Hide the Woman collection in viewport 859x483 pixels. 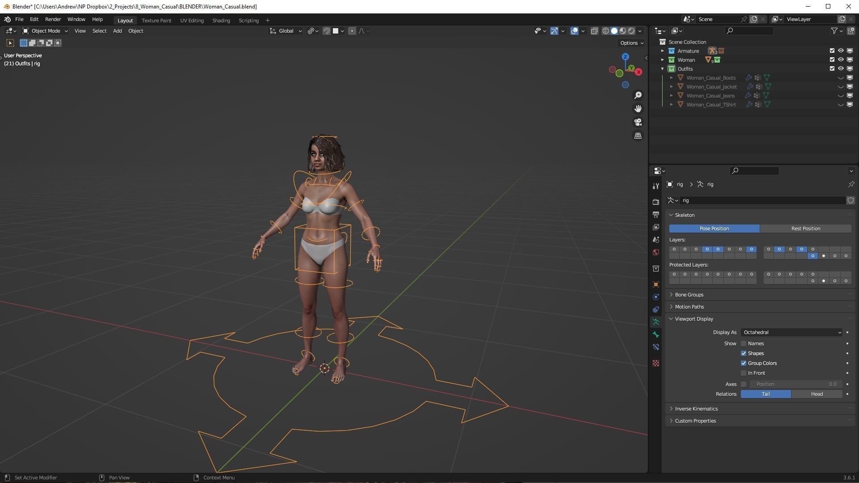[x=841, y=59]
